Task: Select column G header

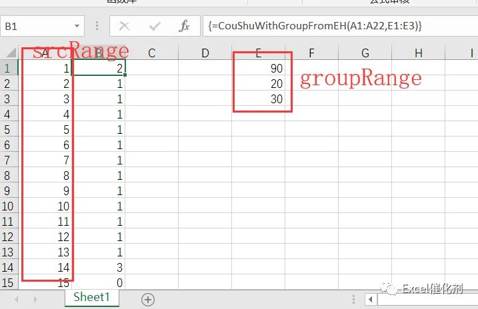Action: point(365,53)
